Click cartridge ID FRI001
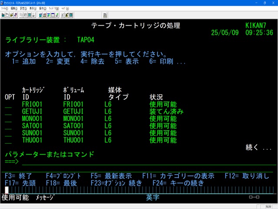The height and width of the screenshot is (209, 278). pos(32,104)
